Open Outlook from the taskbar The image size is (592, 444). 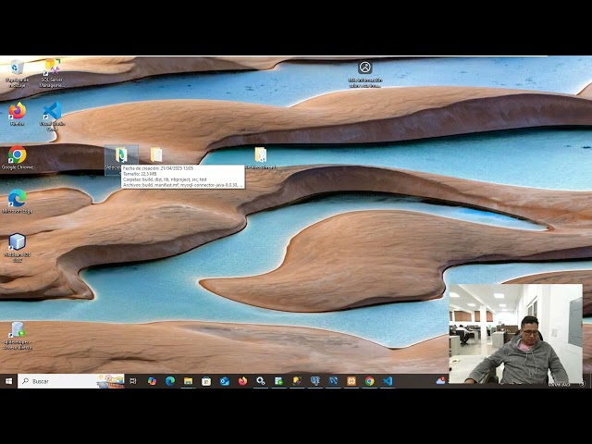[x=224, y=381]
